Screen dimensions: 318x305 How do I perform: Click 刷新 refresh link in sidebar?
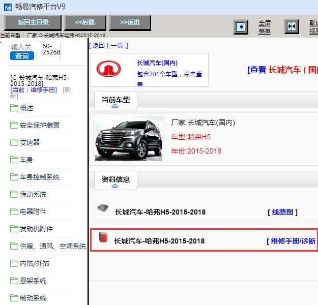click(40, 93)
